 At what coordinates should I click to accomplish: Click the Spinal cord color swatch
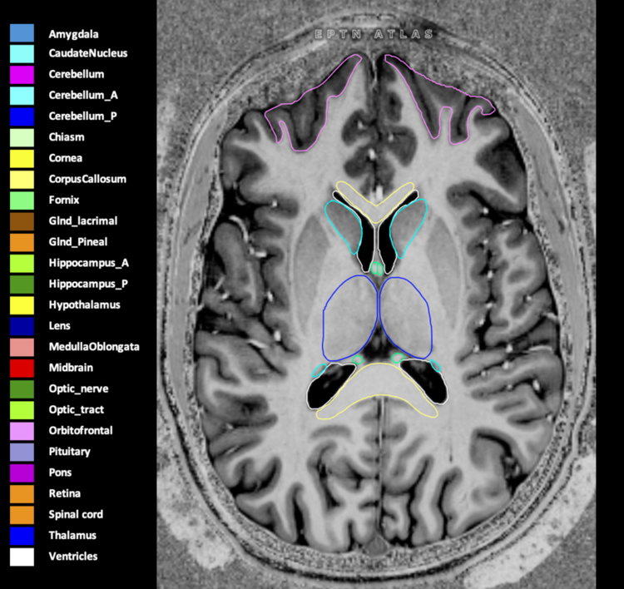pos(22,515)
